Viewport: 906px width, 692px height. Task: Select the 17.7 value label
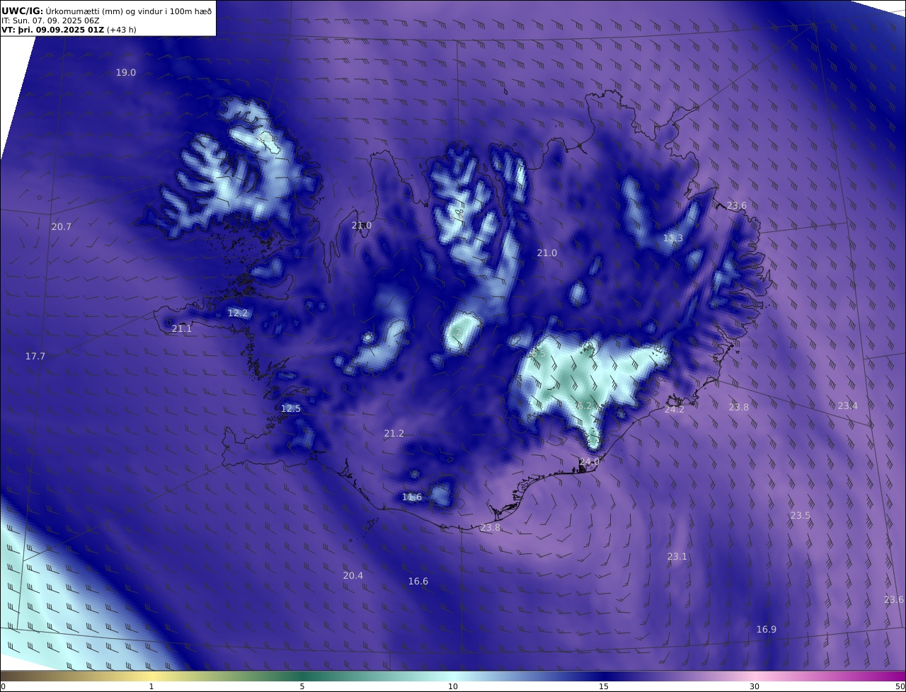tap(35, 357)
